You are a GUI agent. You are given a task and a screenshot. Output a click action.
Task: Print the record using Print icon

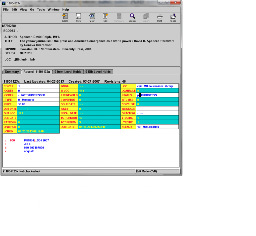click(160, 17)
